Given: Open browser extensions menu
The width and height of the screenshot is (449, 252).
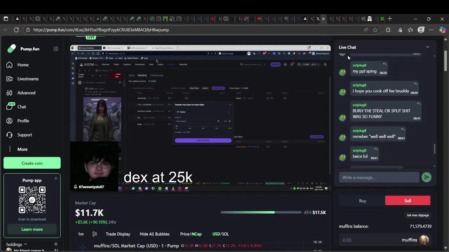Looking at the screenshot, I should point(388,30).
